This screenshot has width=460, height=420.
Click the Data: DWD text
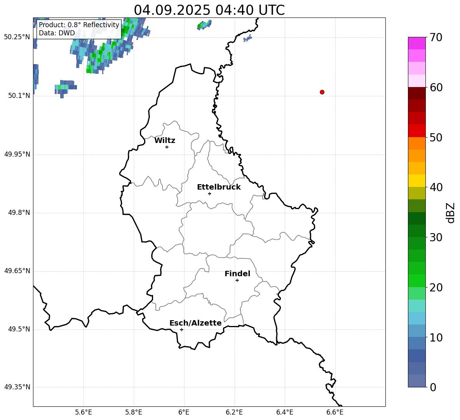(x=57, y=33)
